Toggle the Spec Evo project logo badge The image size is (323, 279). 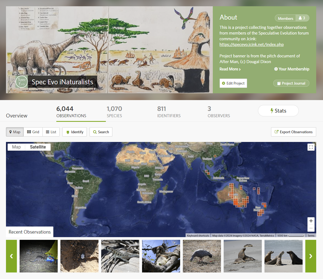[21, 82]
